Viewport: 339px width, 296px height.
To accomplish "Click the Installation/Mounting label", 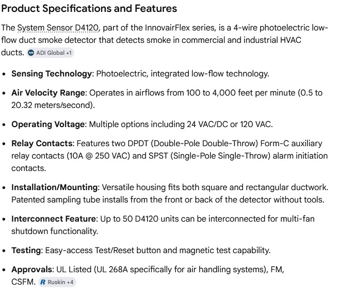I will click(55, 188).
